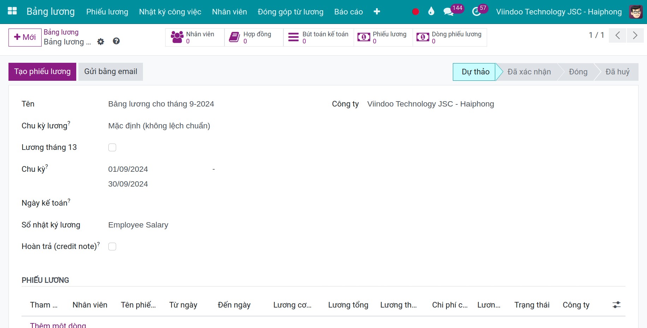This screenshot has width=647, height=328.
Task: Go to previous record arrow
Action: tap(618, 35)
